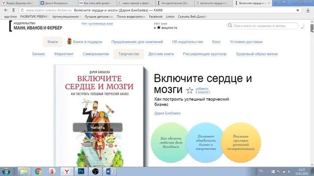The height and width of the screenshot is (176, 314).
Task: Open downloads via the download arrow icon
Action: [x=308, y=10]
